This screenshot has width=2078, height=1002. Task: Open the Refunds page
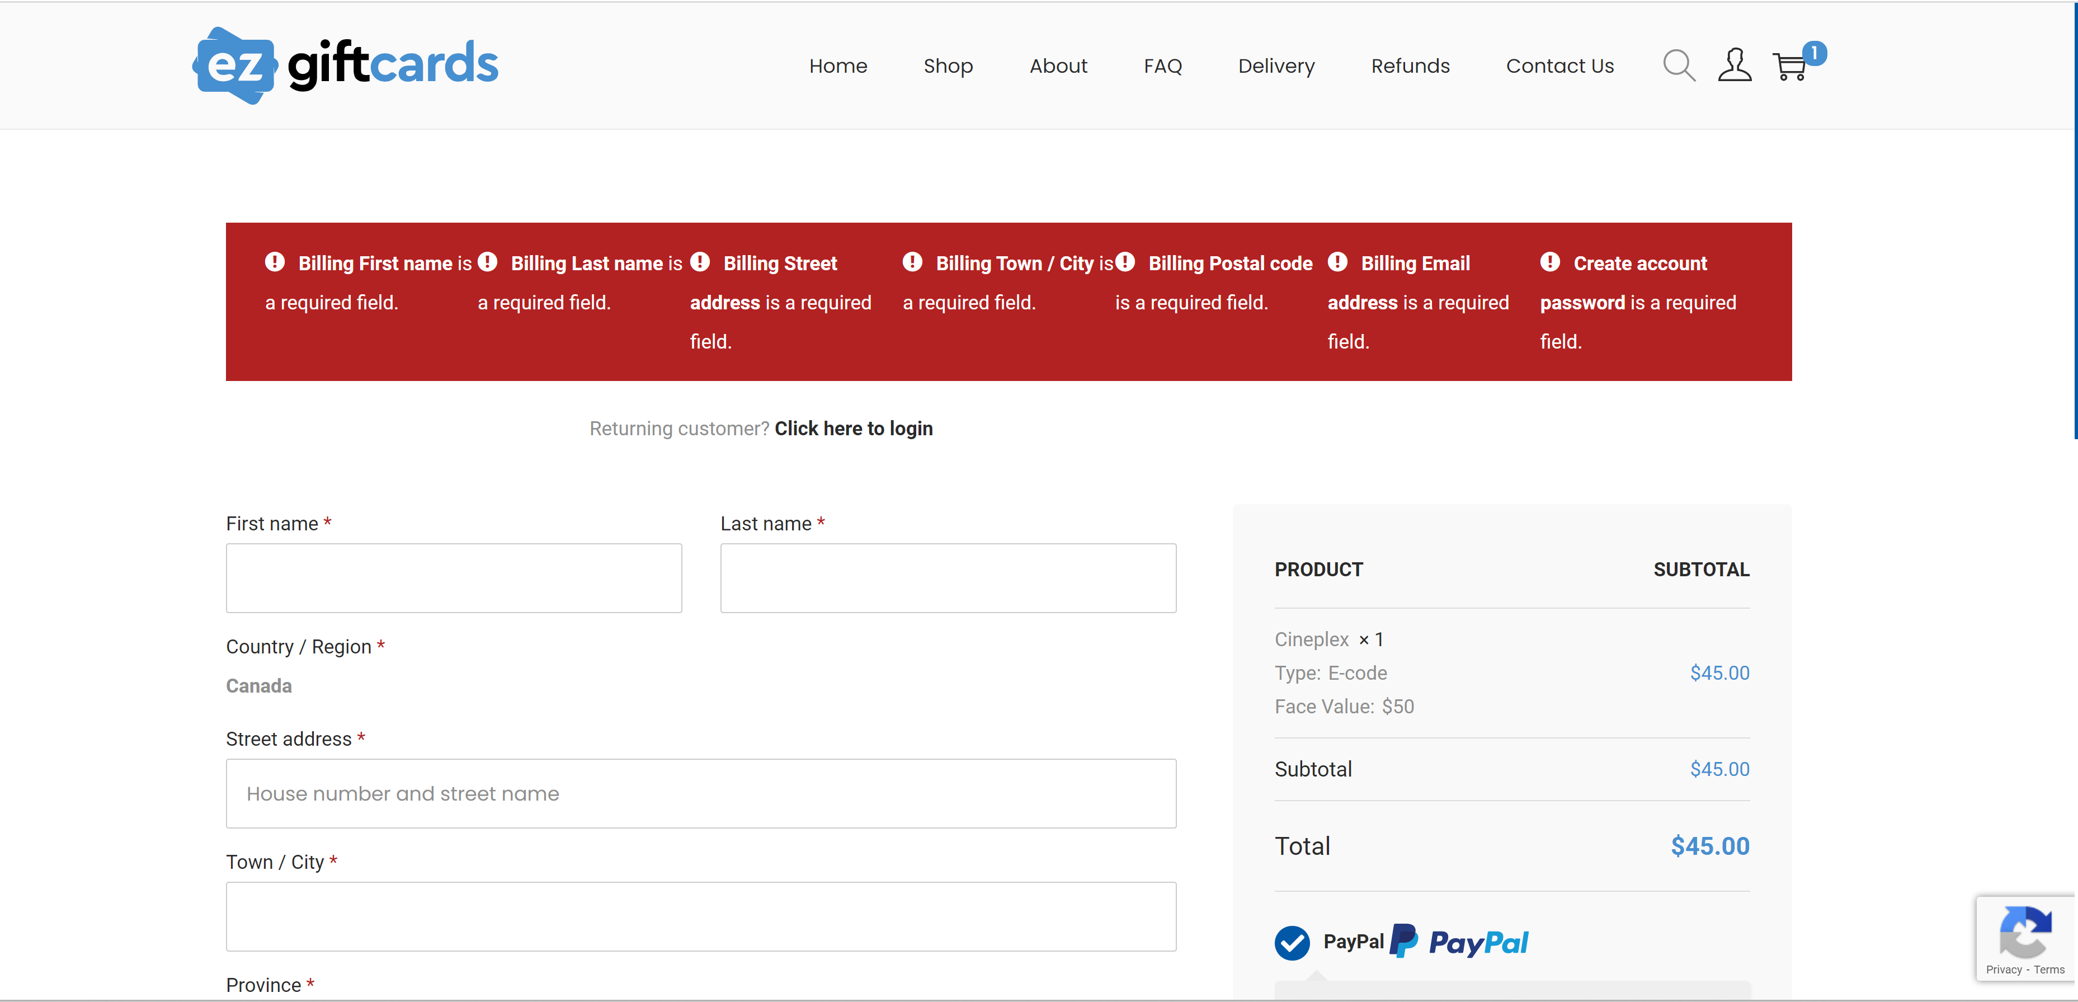point(1410,65)
